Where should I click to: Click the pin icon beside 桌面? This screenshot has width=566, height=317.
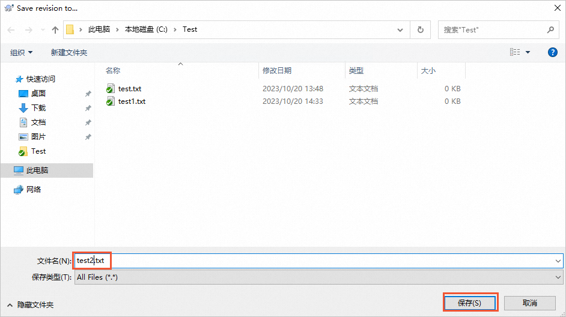[x=88, y=94]
